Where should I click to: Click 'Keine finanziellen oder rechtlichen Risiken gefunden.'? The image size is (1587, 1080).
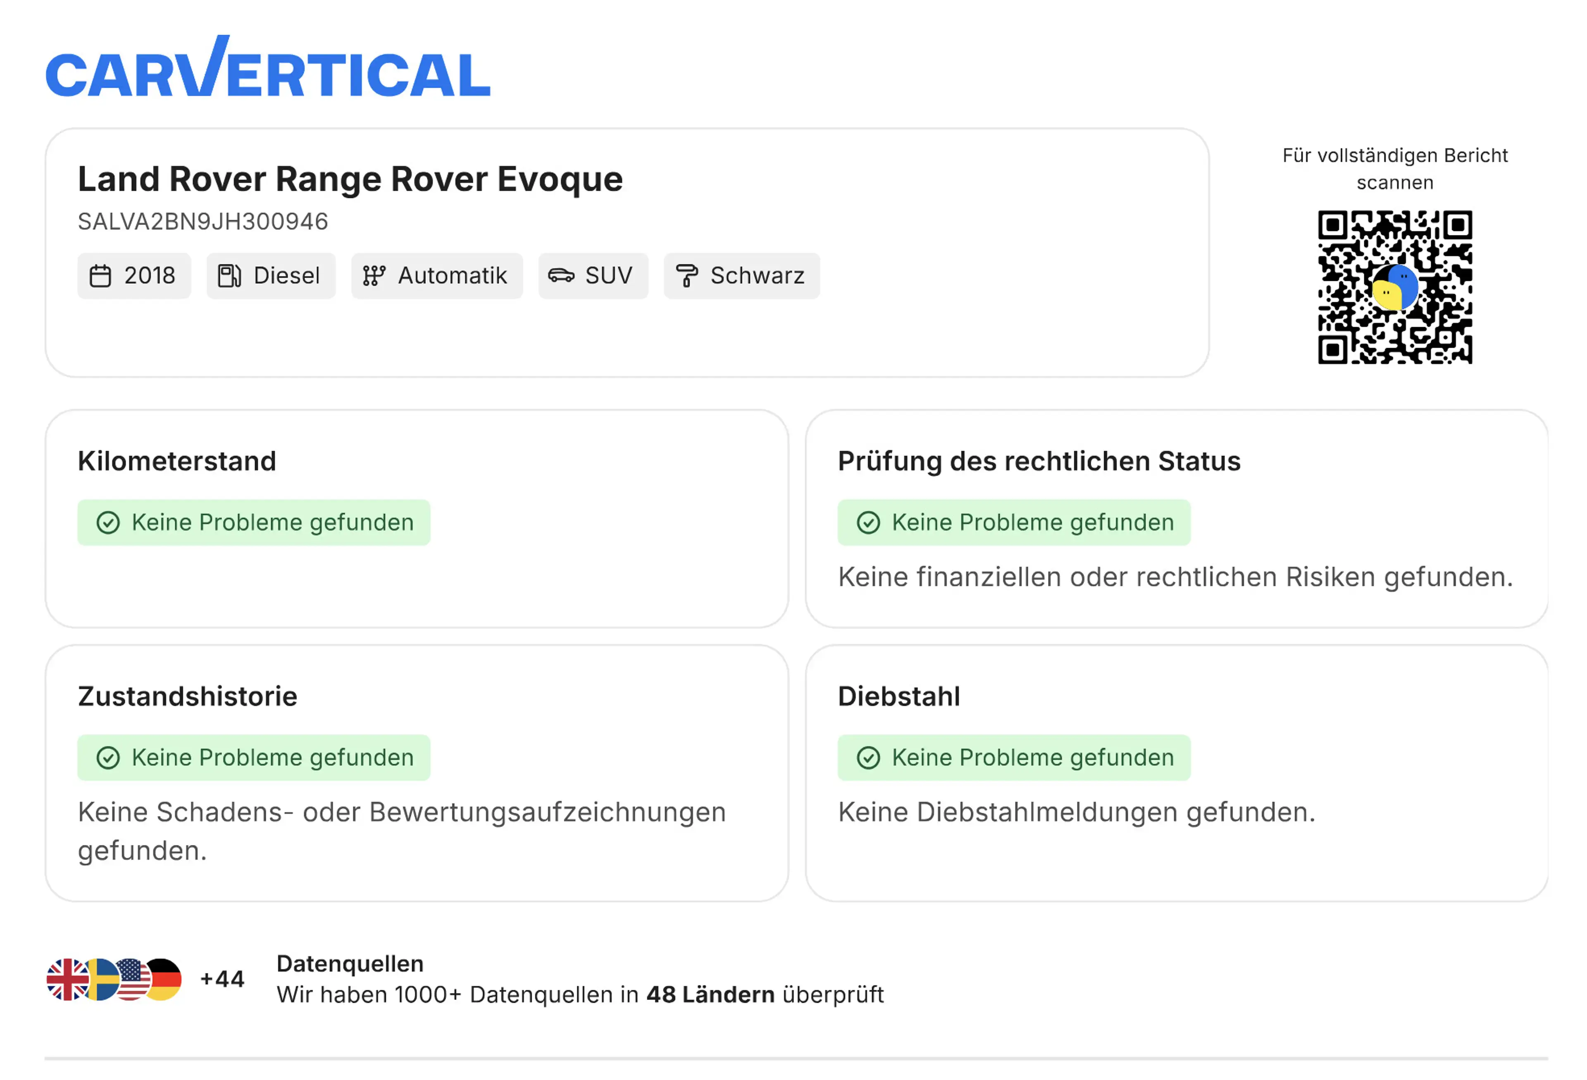pos(1175,578)
